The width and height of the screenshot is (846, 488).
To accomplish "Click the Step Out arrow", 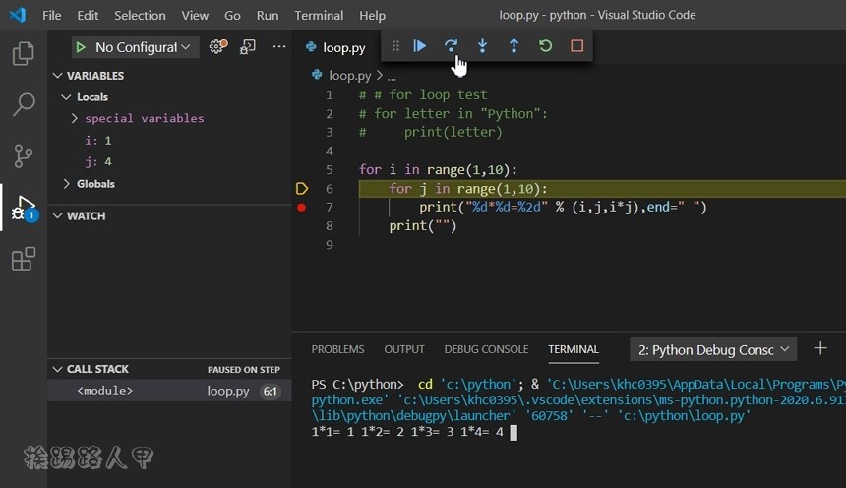I will pyautogui.click(x=514, y=46).
